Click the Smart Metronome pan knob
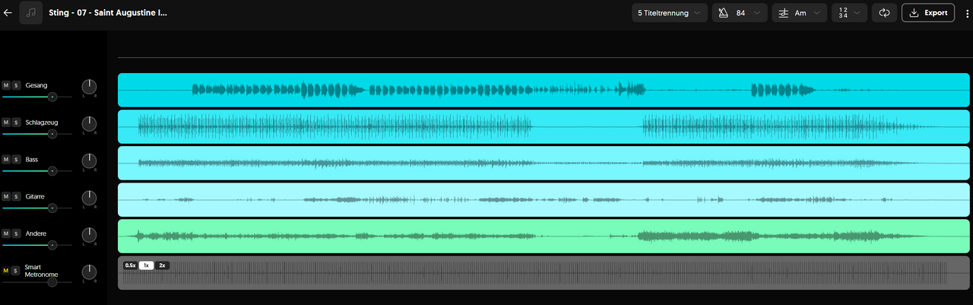Viewport: 973px width, 305px height. (x=89, y=272)
